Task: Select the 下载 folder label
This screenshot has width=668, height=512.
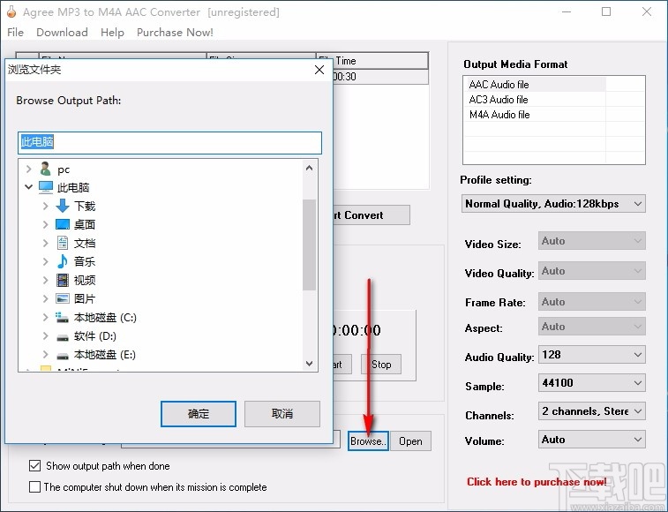Action: [85, 206]
